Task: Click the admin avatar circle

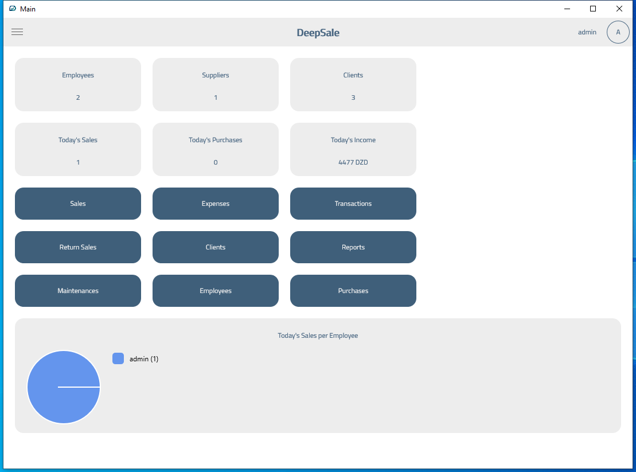Action: point(618,32)
